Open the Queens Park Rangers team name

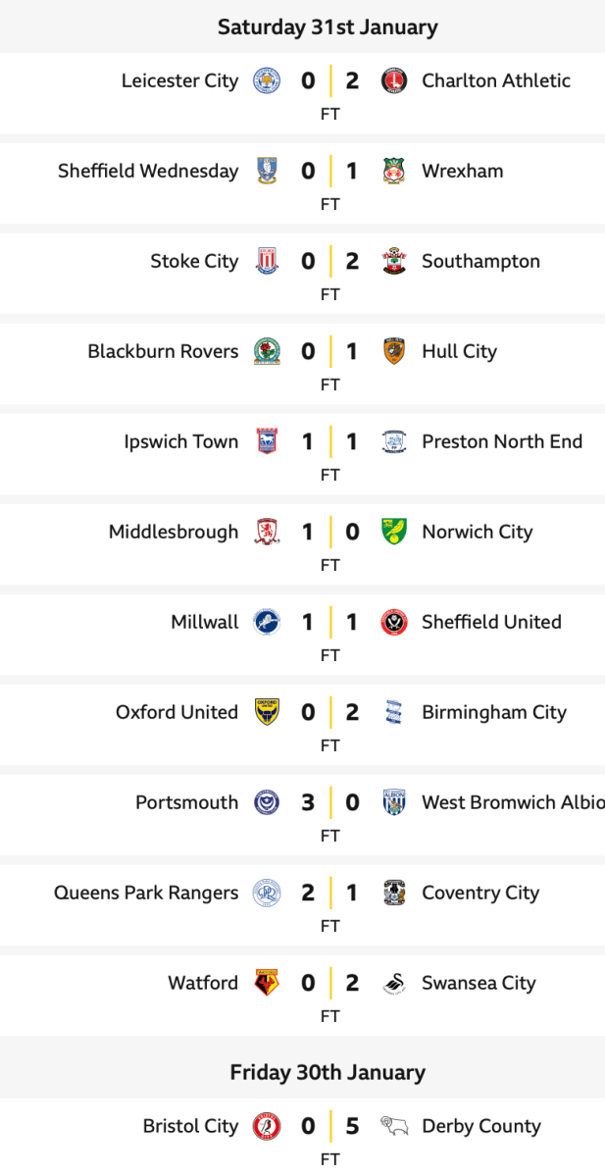146,893
